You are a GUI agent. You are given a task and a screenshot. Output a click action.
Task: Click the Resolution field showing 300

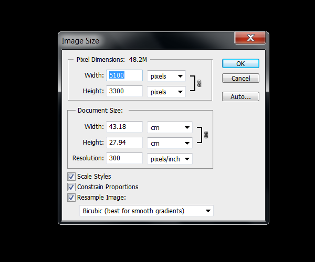point(125,158)
